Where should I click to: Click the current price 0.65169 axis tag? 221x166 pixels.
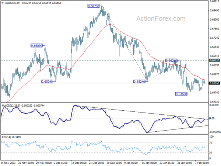pyautogui.click(x=214, y=83)
